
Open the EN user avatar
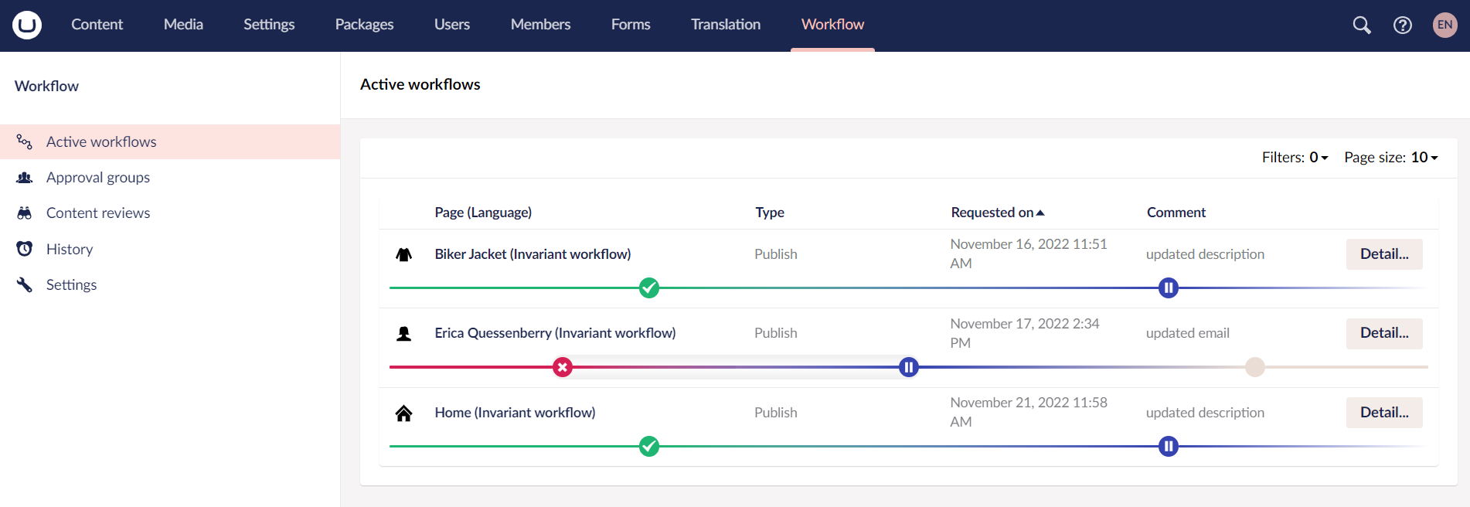tap(1444, 25)
